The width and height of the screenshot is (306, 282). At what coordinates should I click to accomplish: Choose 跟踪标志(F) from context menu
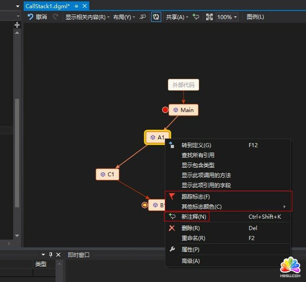pos(196,197)
